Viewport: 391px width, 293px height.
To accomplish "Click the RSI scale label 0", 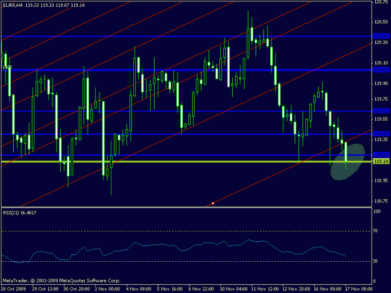I will coord(374,281).
